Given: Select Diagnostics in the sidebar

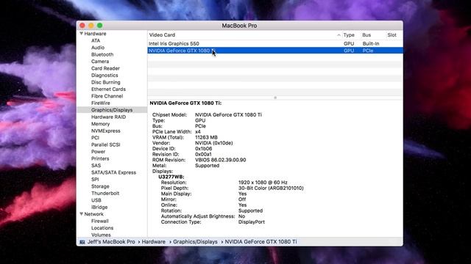Looking at the screenshot, I should tap(105, 76).
